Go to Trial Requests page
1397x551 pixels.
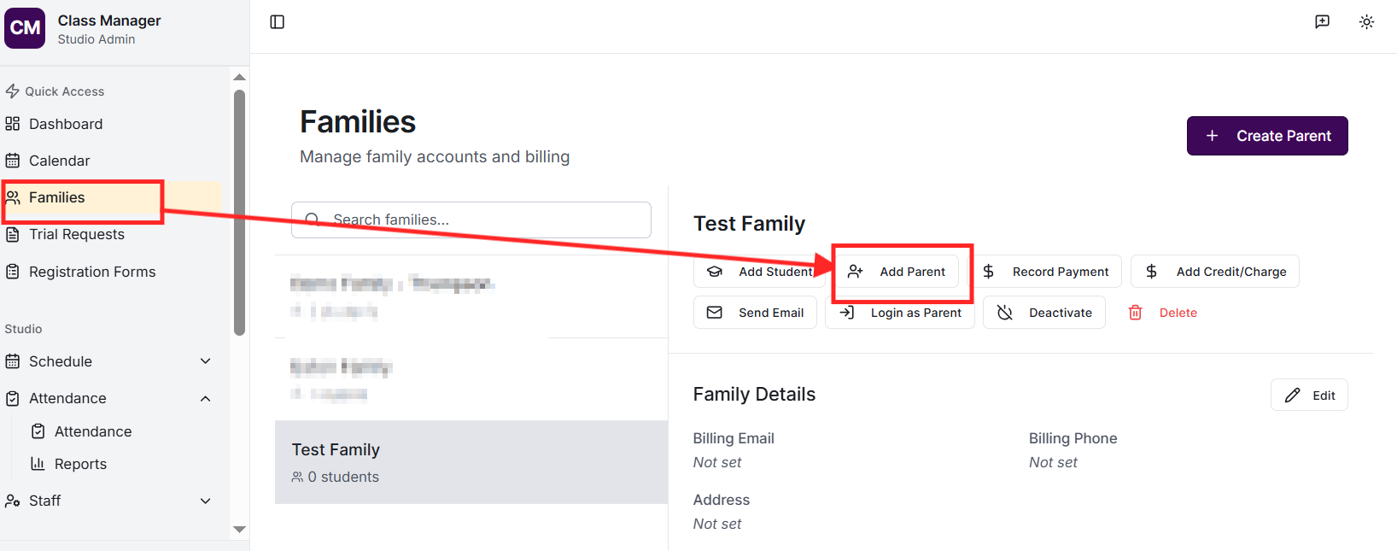77,234
